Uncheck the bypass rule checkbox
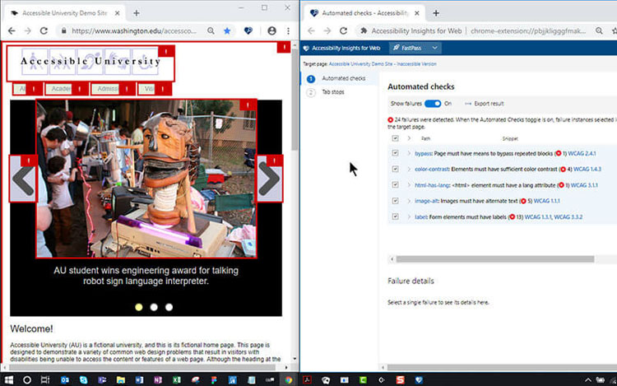 (x=396, y=153)
